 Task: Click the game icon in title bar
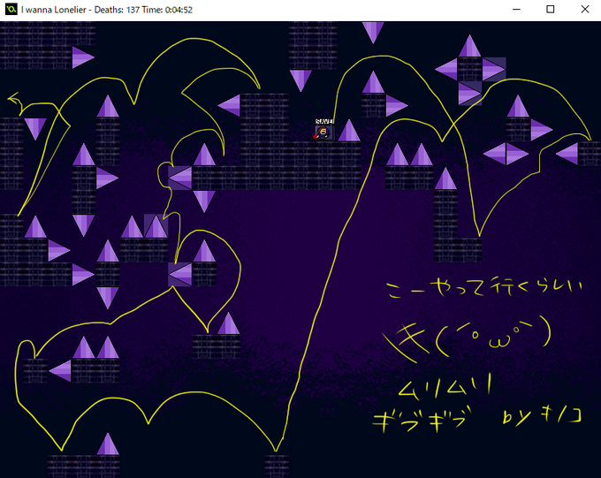[x=11, y=9]
